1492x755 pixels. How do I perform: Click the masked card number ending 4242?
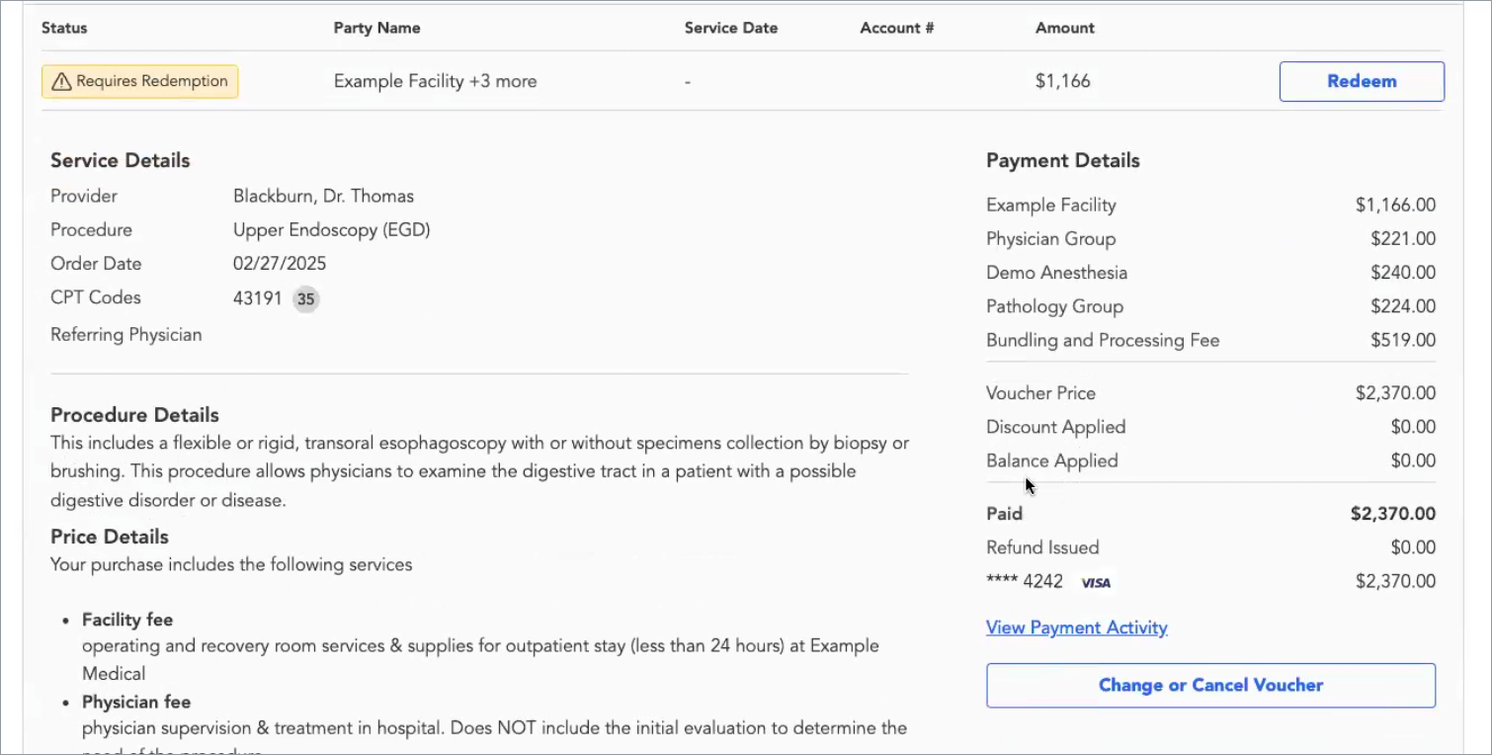coord(1025,581)
